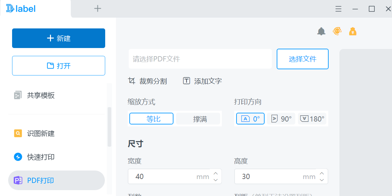The width and height of the screenshot is (392, 196).
Task: Open the 裁剪分割 crop-split tool
Action: coord(148,81)
